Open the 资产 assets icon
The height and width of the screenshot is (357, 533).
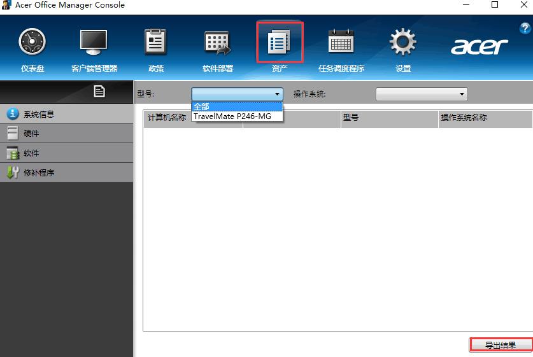[280, 42]
